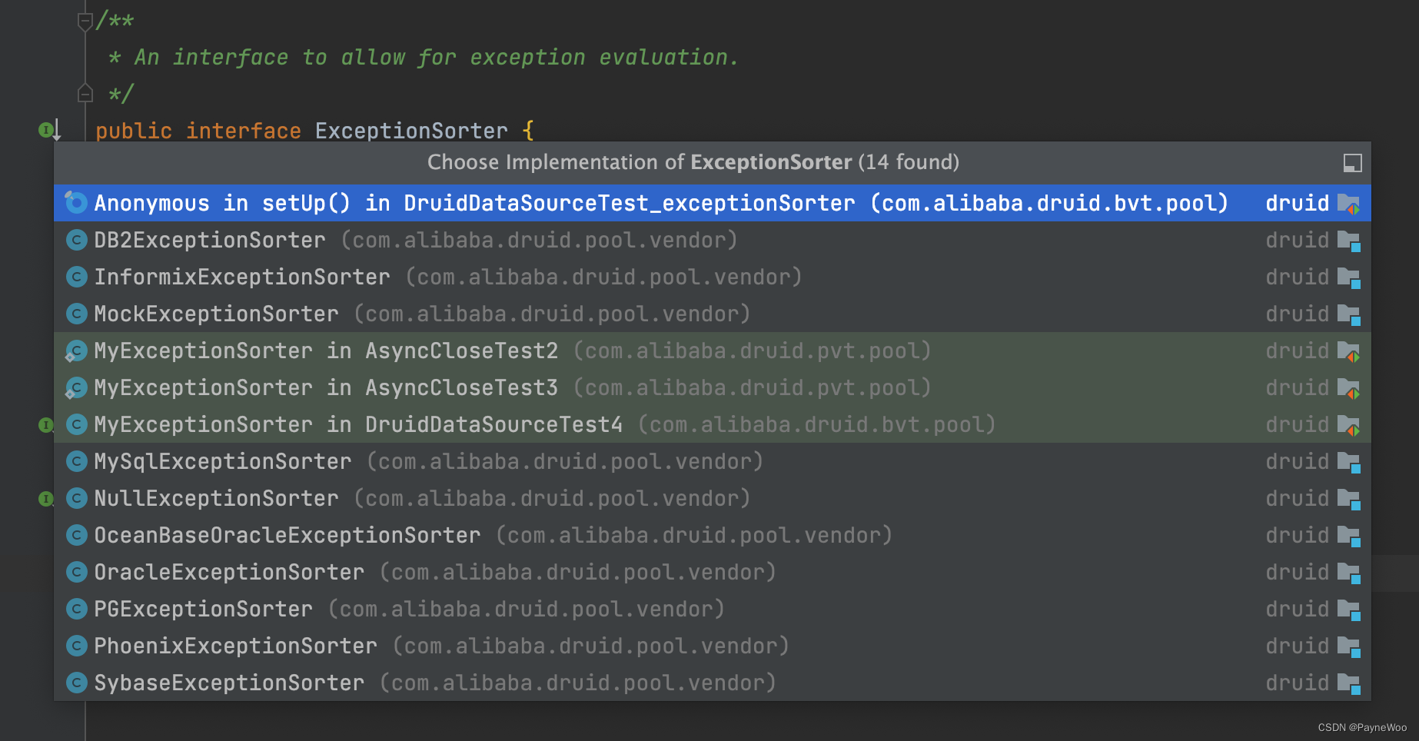Click class icon next to OceanBaseOracleExceptionSorter
The height and width of the screenshot is (741, 1419).
pyautogui.click(x=76, y=535)
